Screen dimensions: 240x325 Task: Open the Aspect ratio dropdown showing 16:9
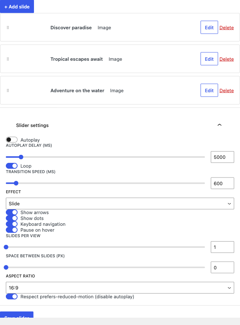(x=120, y=288)
